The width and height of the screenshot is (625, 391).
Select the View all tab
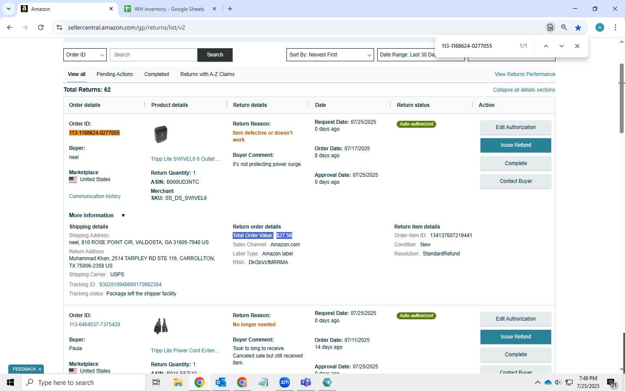click(x=76, y=74)
